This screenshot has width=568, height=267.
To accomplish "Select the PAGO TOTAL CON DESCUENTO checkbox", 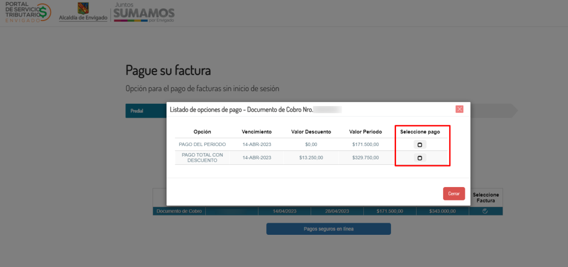I will [419, 158].
